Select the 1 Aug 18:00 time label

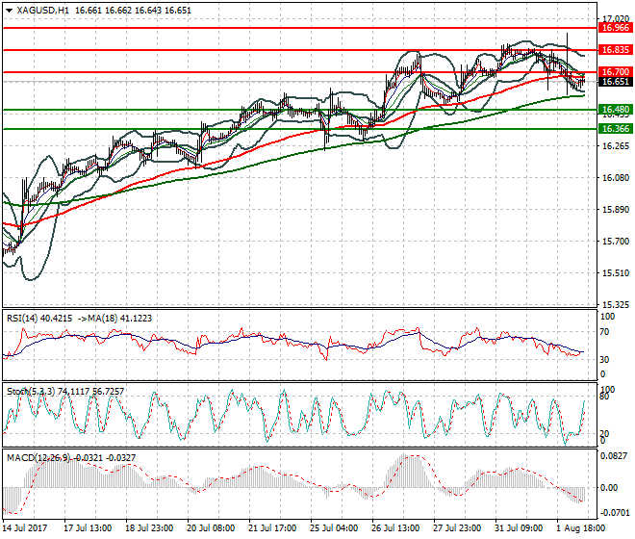pyautogui.click(x=581, y=528)
